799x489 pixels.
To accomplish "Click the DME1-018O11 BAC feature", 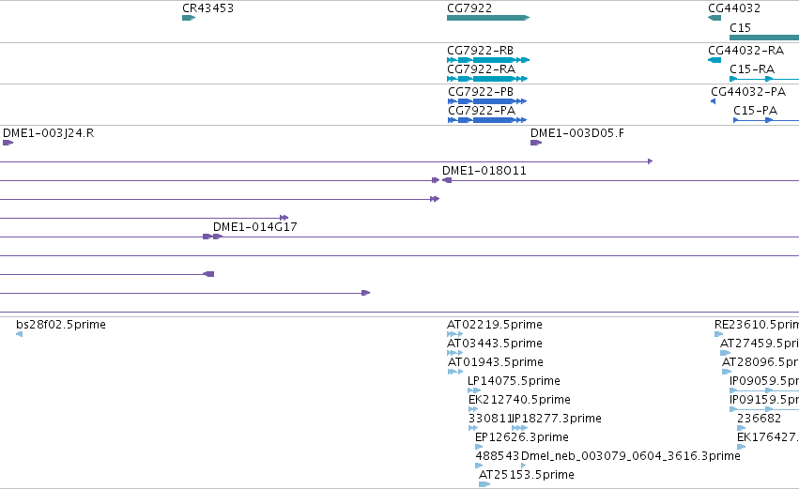I will pos(621,180).
